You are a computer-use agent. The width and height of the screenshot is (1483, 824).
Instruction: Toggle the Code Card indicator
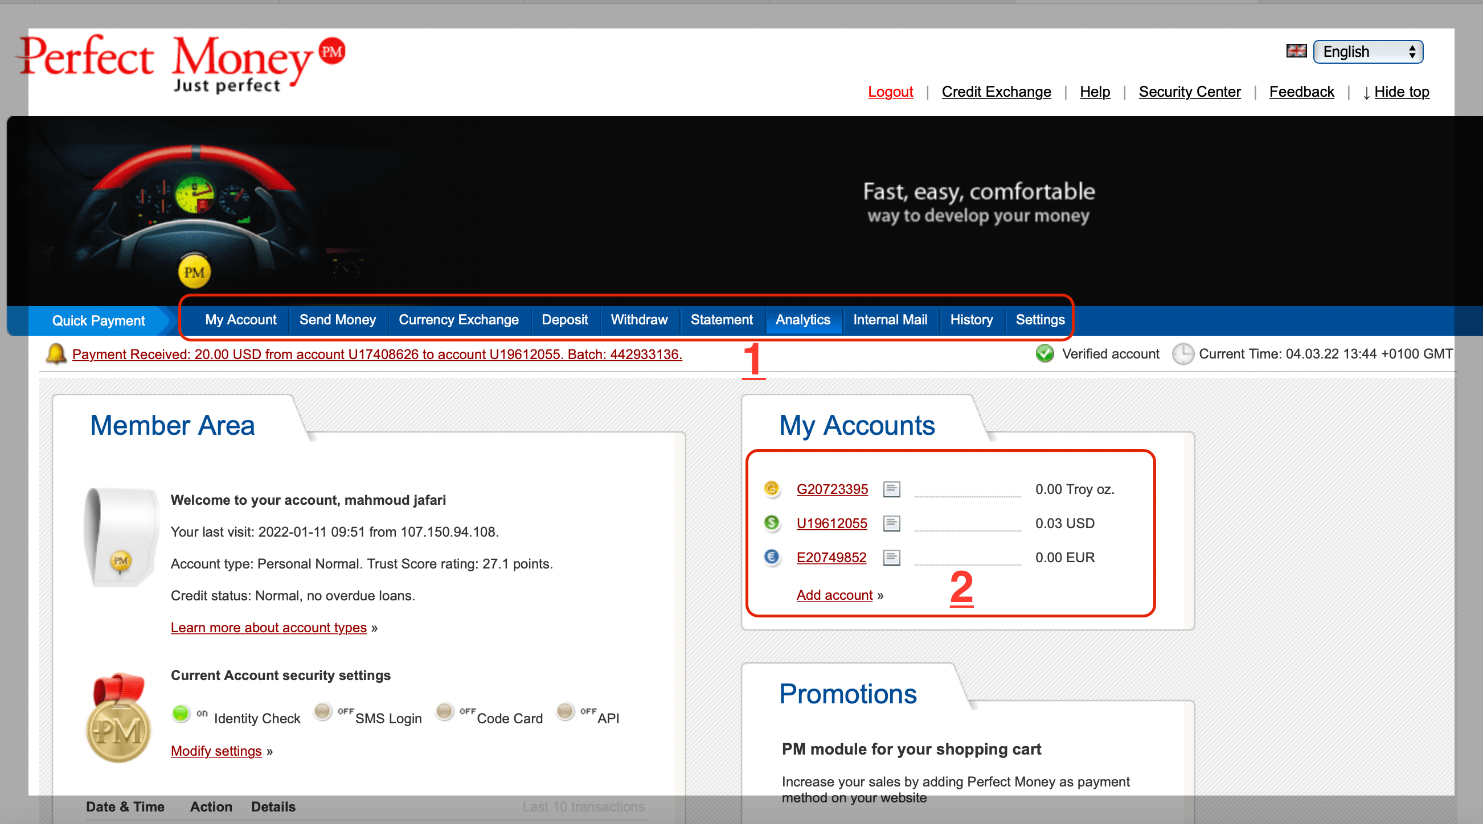pyautogui.click(x=444, y=712)
